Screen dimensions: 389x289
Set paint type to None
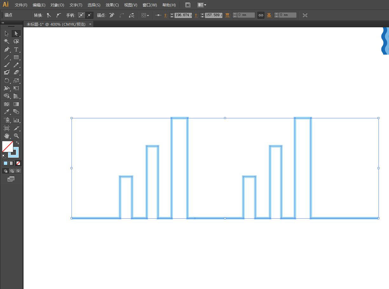click(18, 163)
